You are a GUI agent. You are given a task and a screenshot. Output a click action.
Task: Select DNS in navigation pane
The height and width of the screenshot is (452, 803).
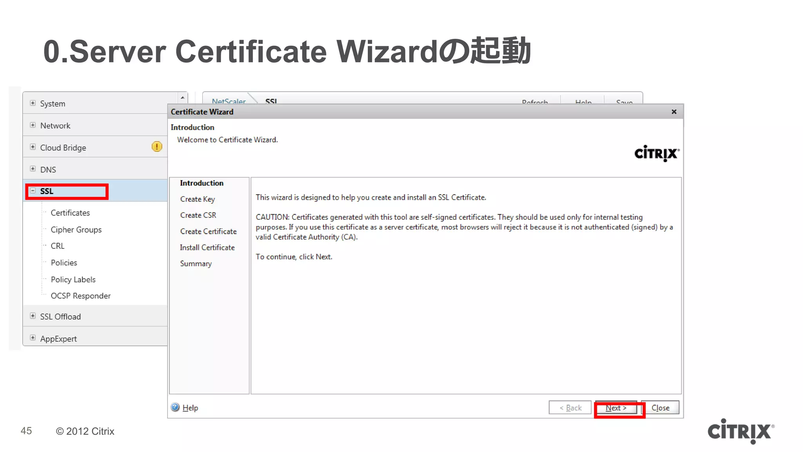click(48, 169)
